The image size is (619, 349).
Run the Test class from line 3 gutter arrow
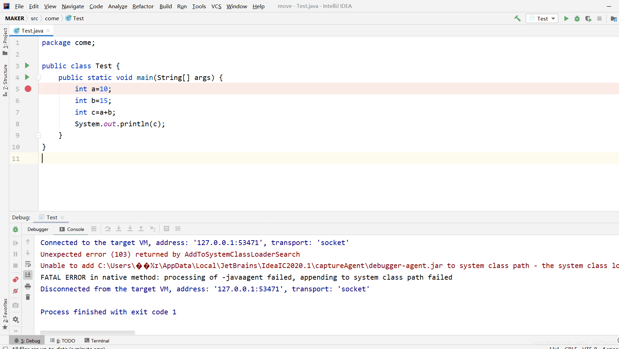coord(27,66)
